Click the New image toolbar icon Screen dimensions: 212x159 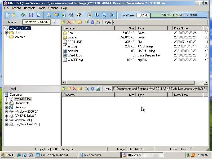click(7, 15)
